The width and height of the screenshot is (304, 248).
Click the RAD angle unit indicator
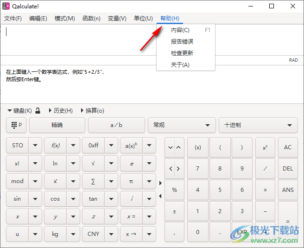point(293,60)
